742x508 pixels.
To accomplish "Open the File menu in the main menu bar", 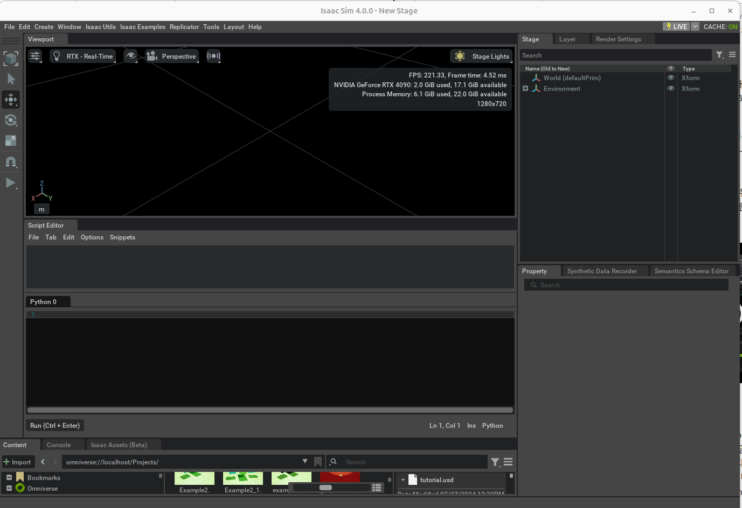I will (x=10, y=27).
